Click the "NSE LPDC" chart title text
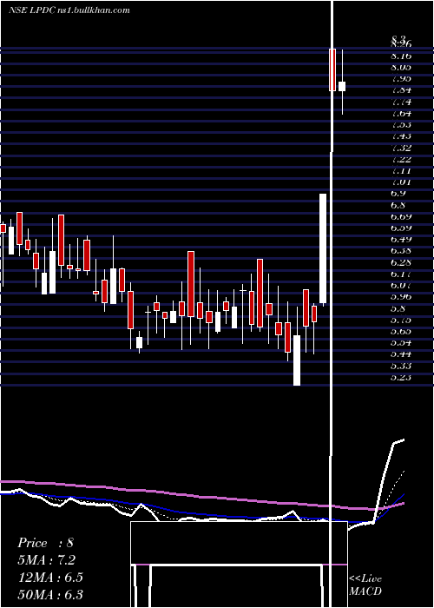The height and width of the screenshot is (608, 434). [33, 10]
